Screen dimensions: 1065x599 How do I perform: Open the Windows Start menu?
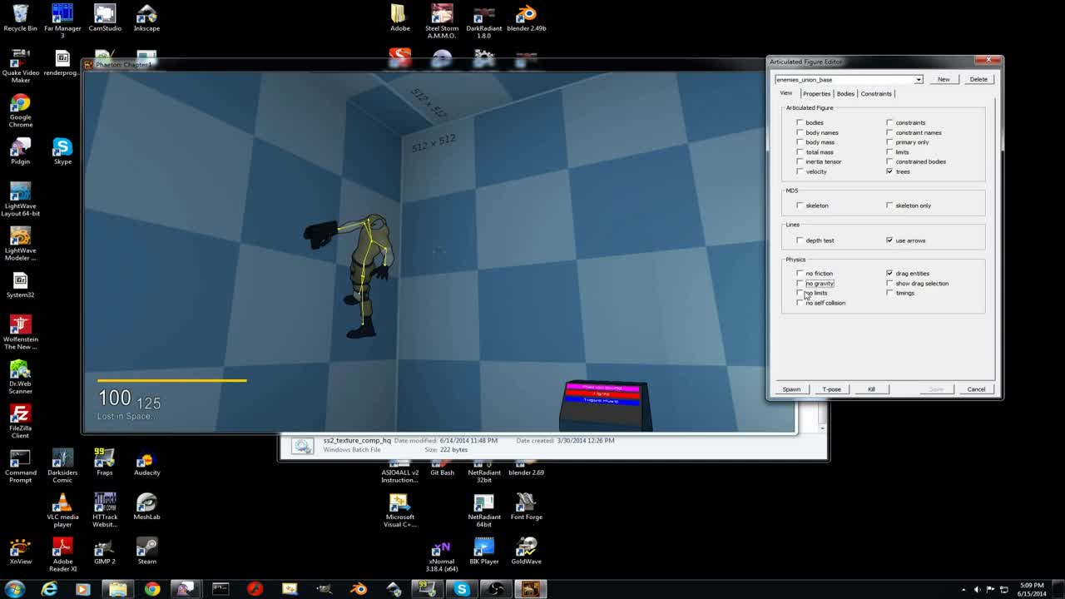coord(15,589)
